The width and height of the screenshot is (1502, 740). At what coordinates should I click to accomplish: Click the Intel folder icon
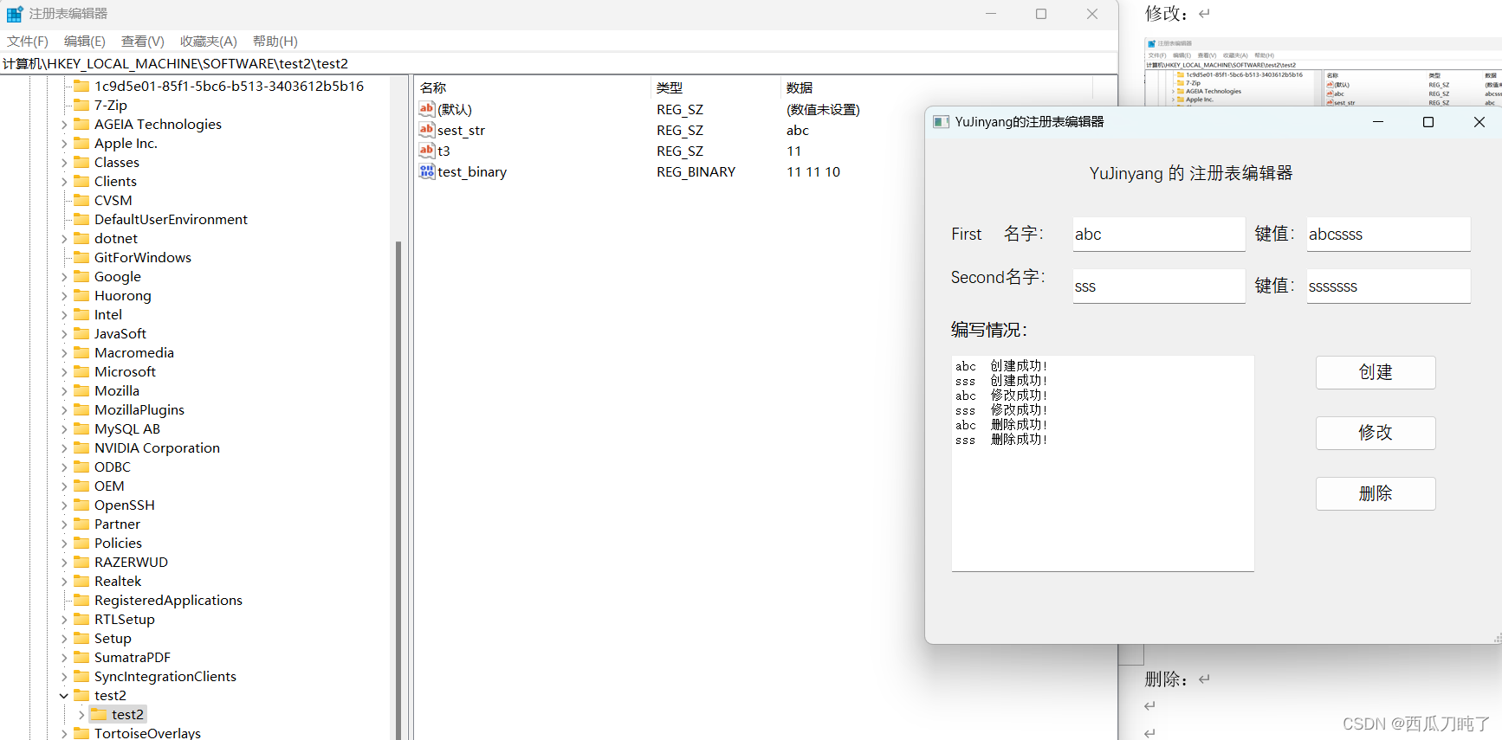point(81,314)
